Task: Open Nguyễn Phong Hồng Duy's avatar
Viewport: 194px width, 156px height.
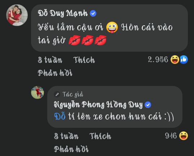Action: (x=38, y=92)
